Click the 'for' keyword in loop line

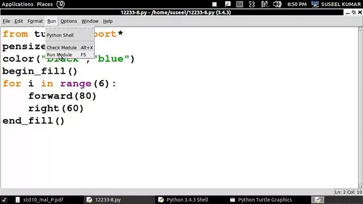click(12, 83)
